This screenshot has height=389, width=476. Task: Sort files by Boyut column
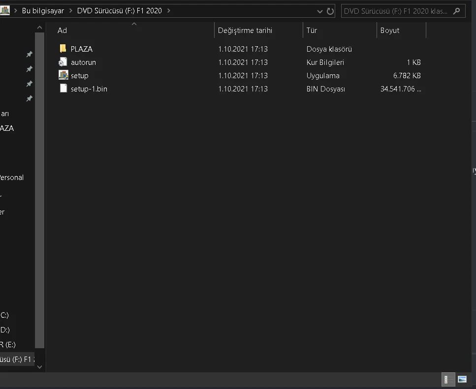pos(389,30)
